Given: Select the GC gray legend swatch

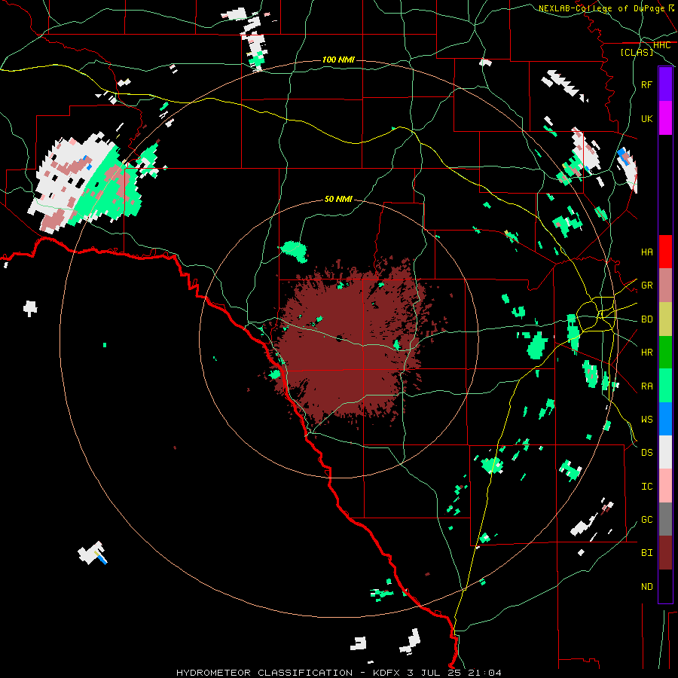Looking at the screenshot, I should point(665,519).
